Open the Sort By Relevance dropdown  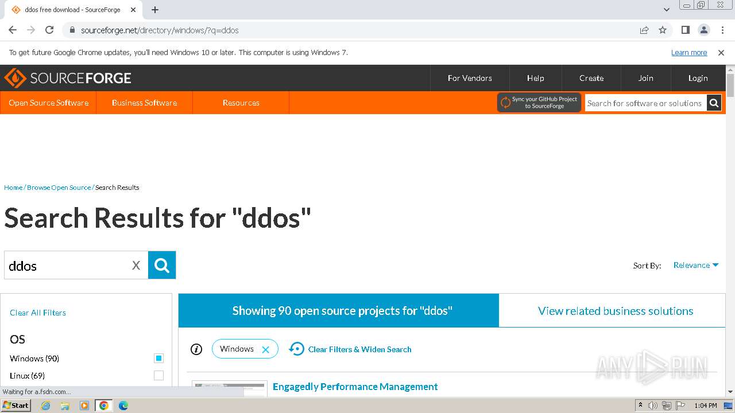pyautogui.click(x=696, y=265)
